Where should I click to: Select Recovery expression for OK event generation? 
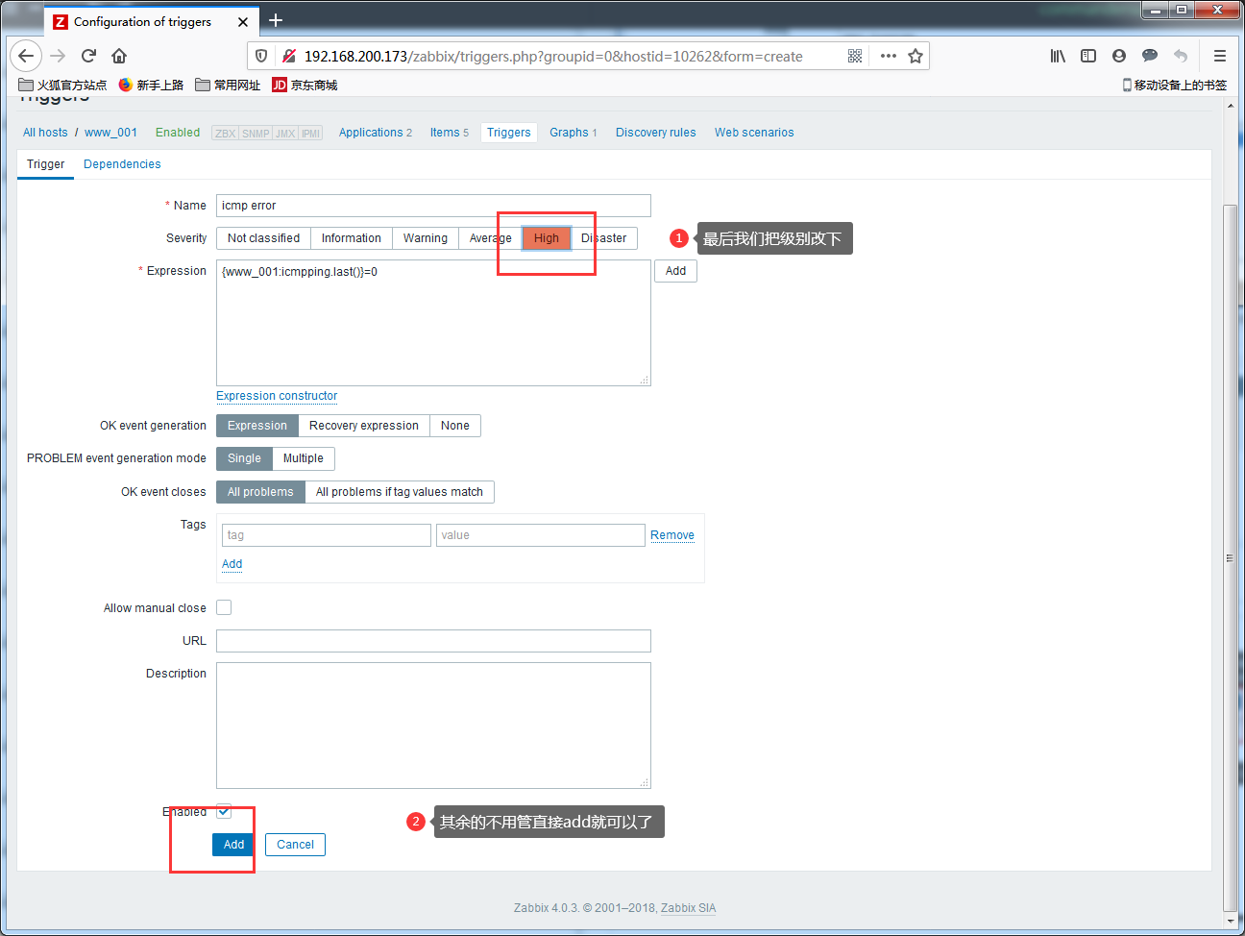(364, 426)
